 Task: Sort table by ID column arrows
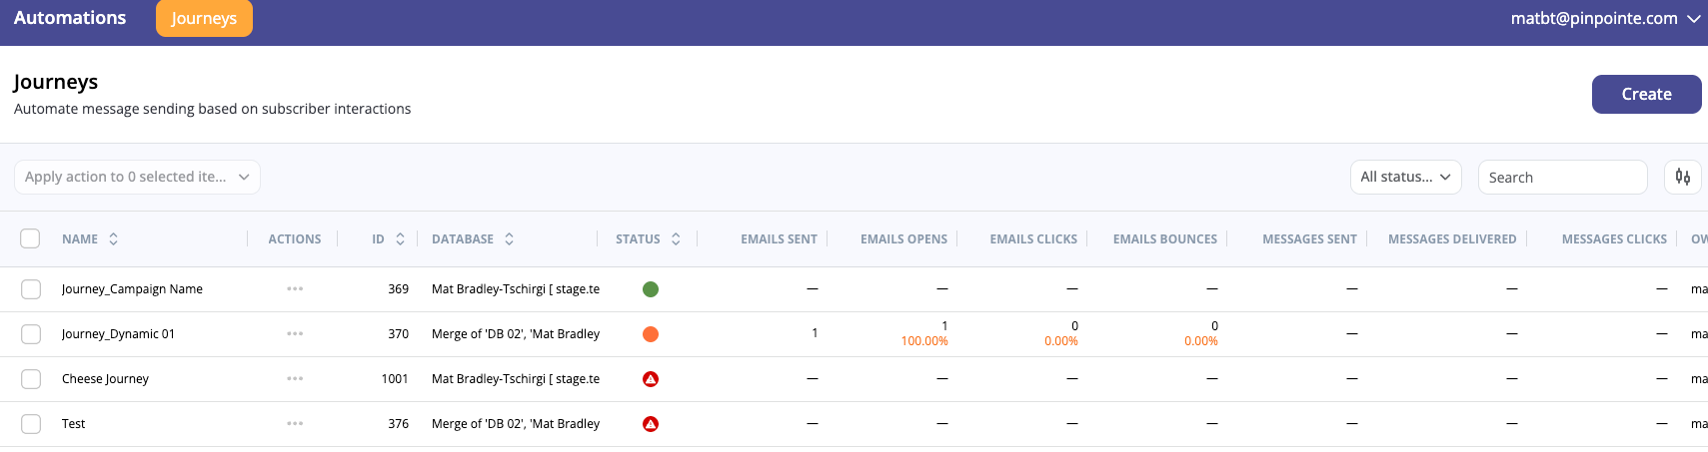click(400, 239)
